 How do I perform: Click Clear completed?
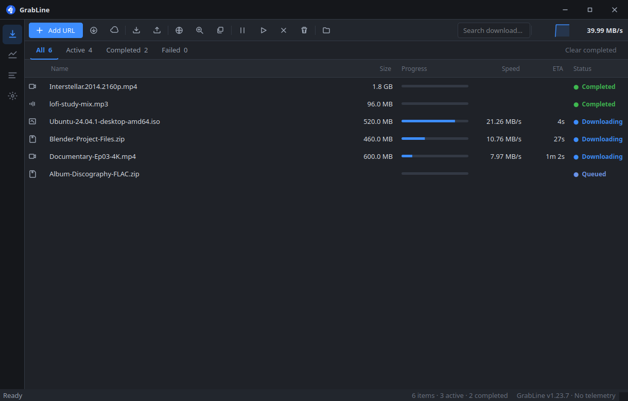590,50
